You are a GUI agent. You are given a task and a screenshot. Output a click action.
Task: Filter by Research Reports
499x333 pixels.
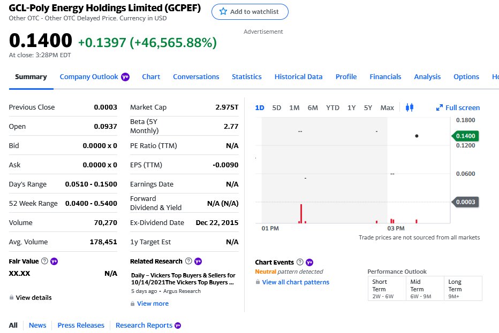144,326
